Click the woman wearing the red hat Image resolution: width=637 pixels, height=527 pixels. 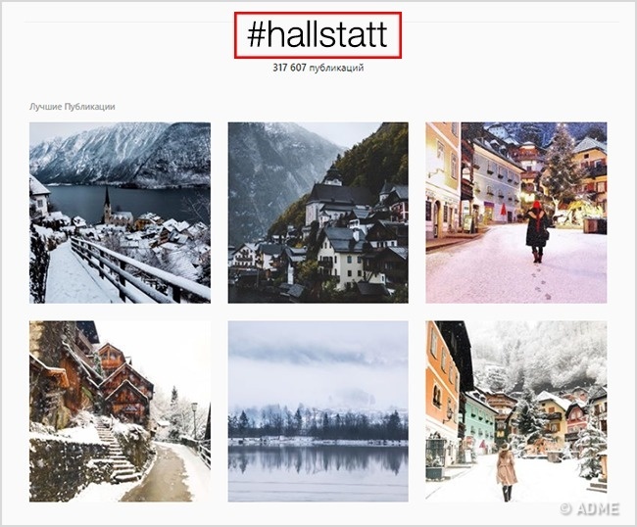click(537, 231)
